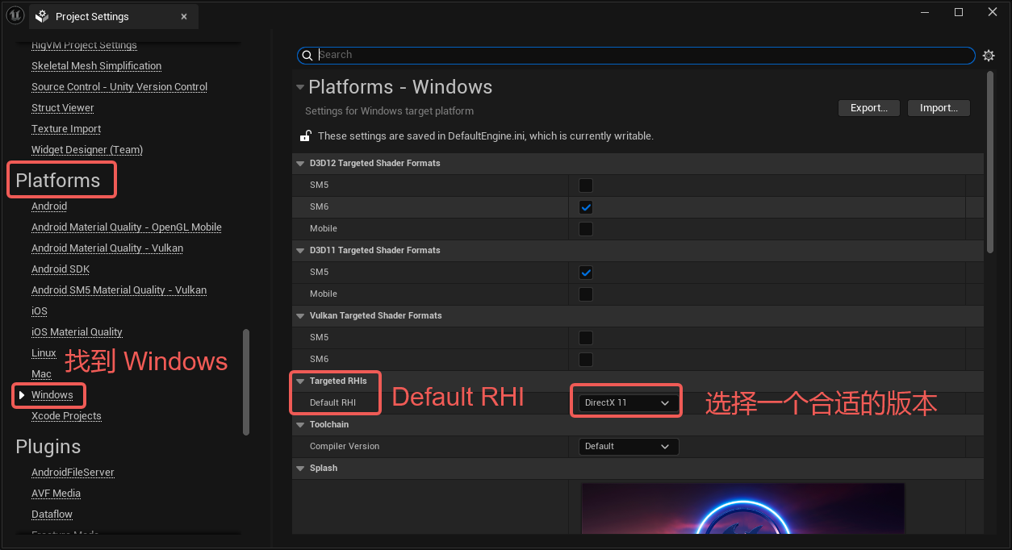Open Android Material Quality - OpenGL Mobile
Image resolution: width=1012 pixels, height=550 pixels.
(127, 227)
